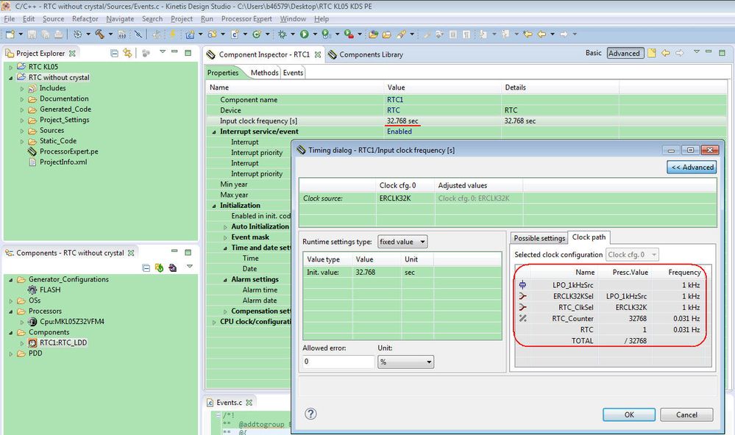This screenshot has height=435, width=735.
Task: Expand the Generated_Code folder
Action: click(x=21, y=109)
